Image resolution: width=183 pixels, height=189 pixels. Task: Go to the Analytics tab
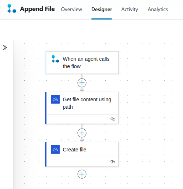(158, 9)
